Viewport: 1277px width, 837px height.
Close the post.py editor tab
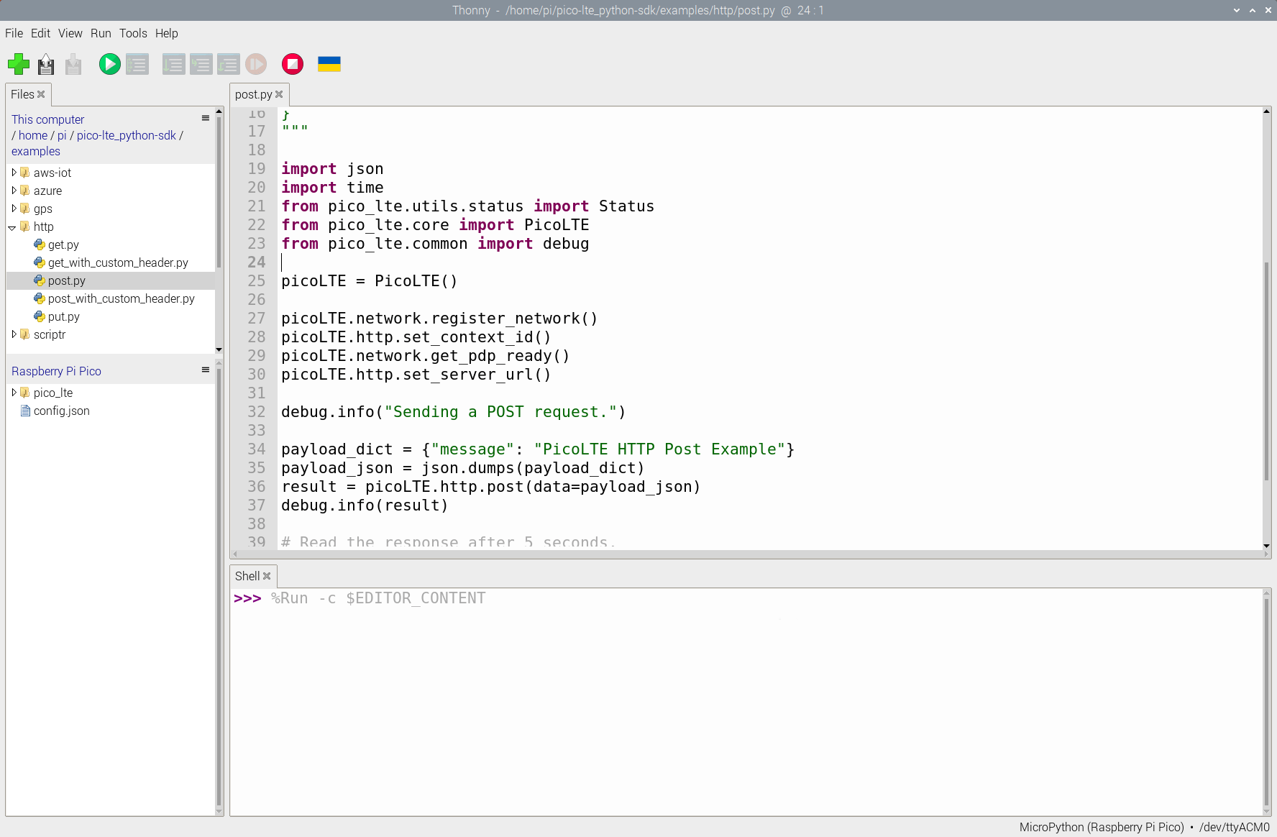tap(279, 94)
